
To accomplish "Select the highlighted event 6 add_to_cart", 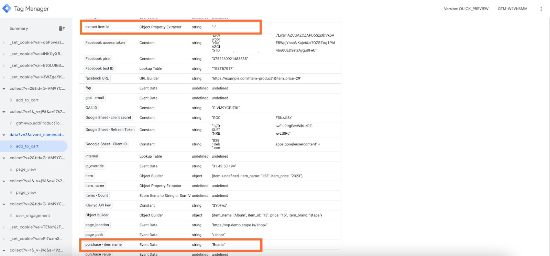I will [x=34, y=146].
